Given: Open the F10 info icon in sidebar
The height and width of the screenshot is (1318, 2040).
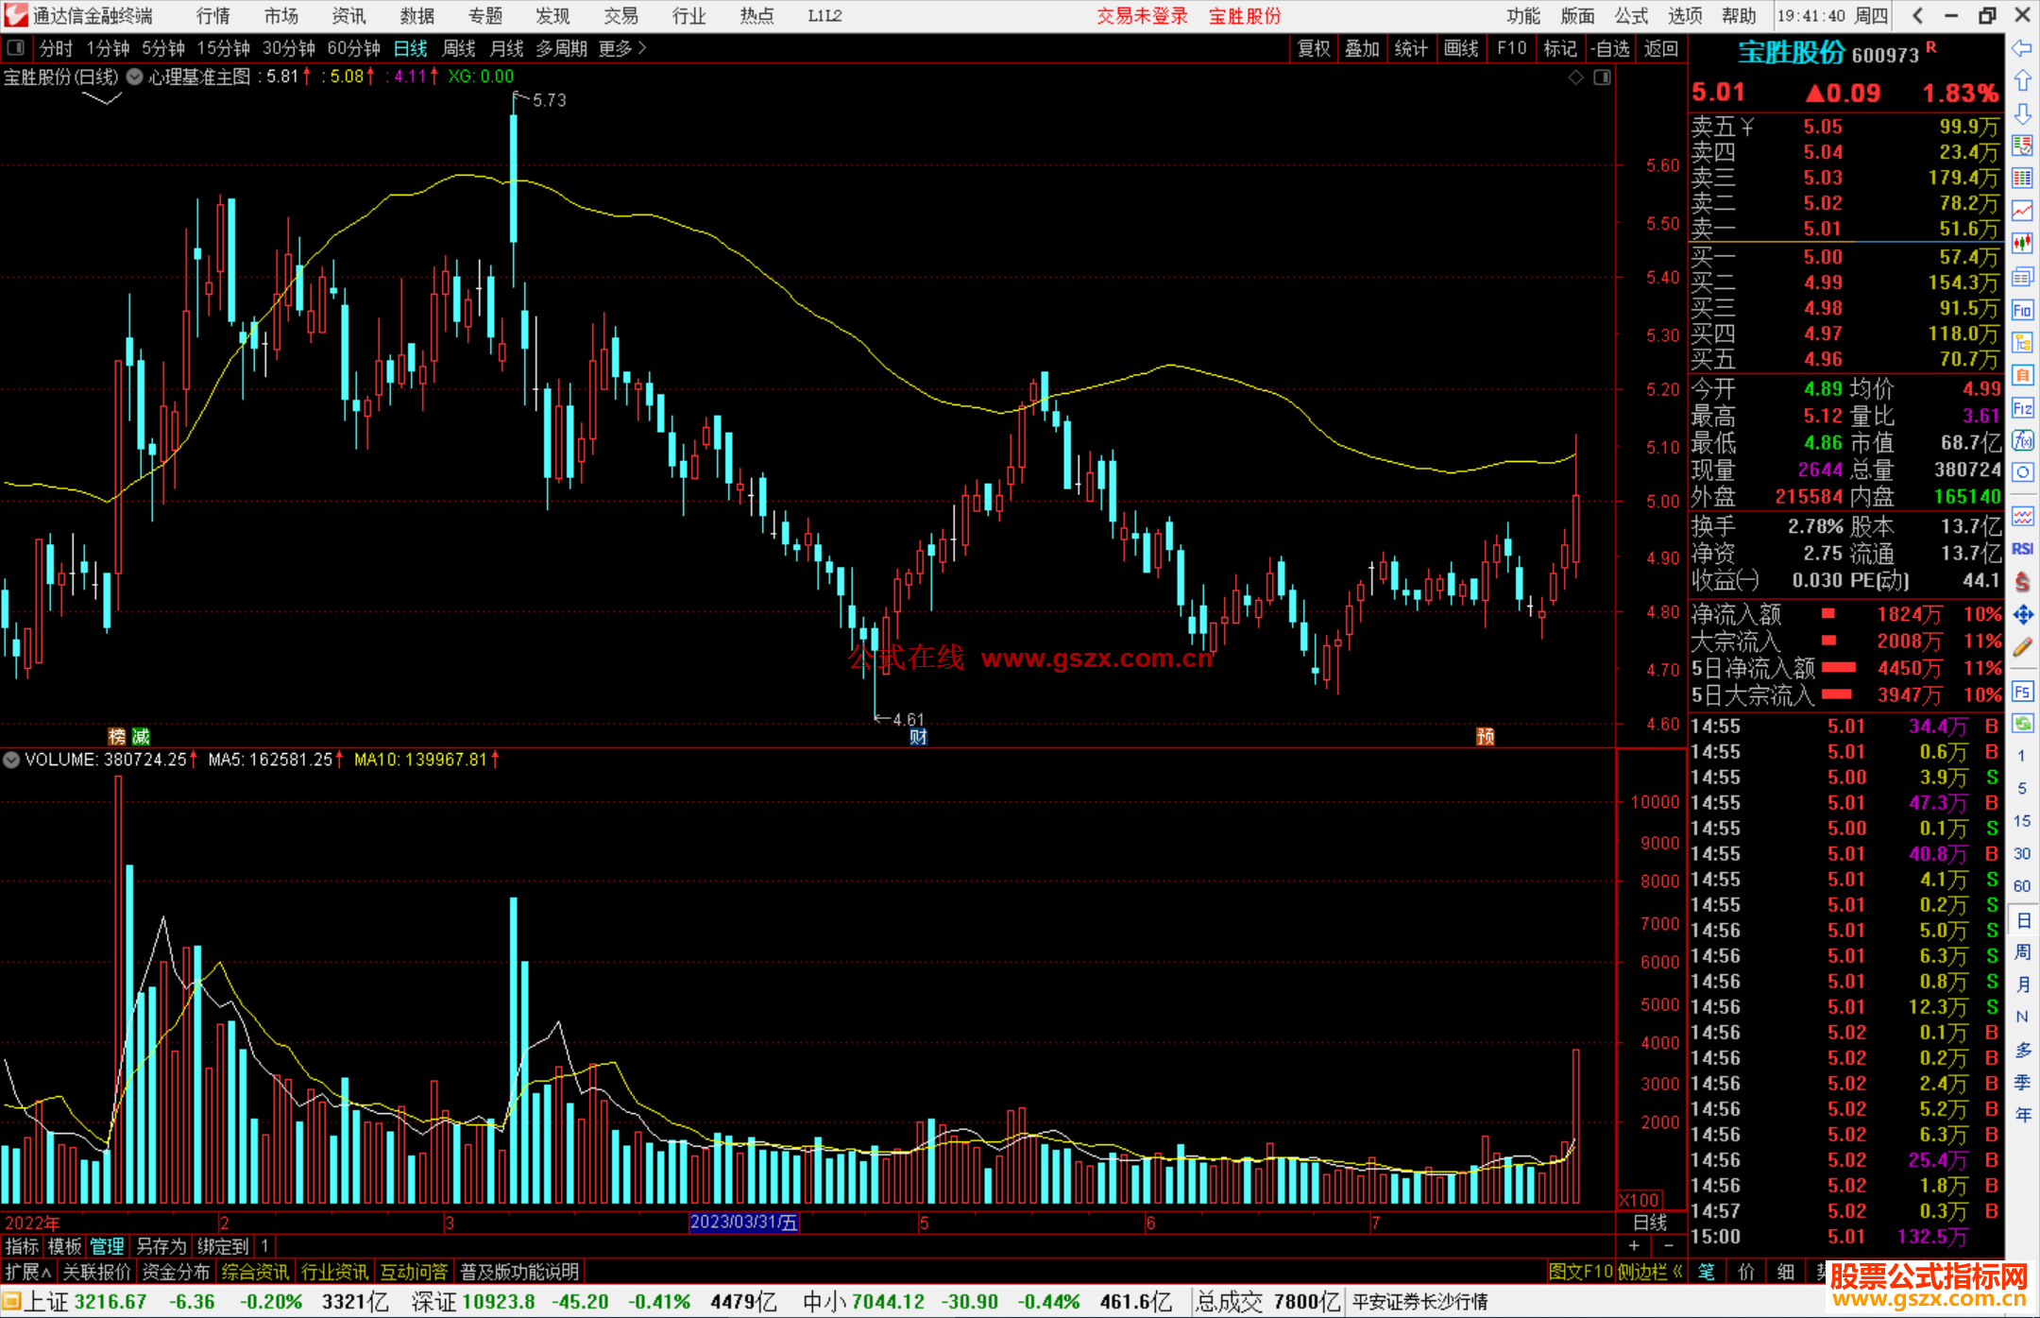Looking at the screenshot, I should [2022, 310].
